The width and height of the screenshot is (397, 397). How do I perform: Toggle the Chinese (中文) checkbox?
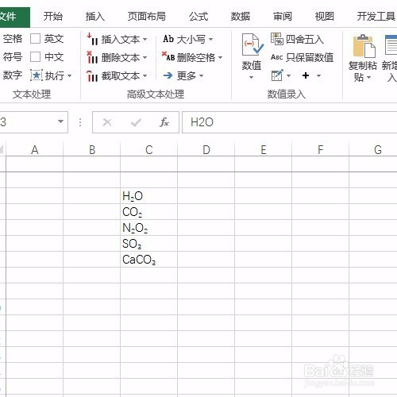[x=35, y=56]
